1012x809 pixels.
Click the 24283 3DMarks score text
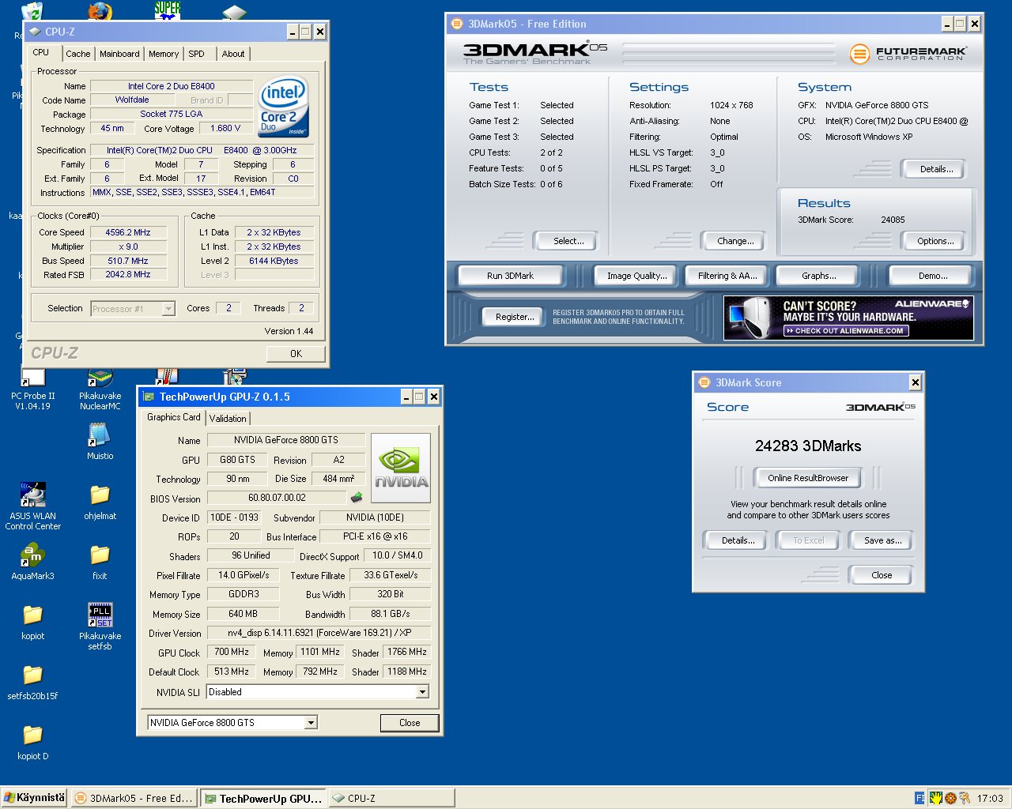point(808,446)
